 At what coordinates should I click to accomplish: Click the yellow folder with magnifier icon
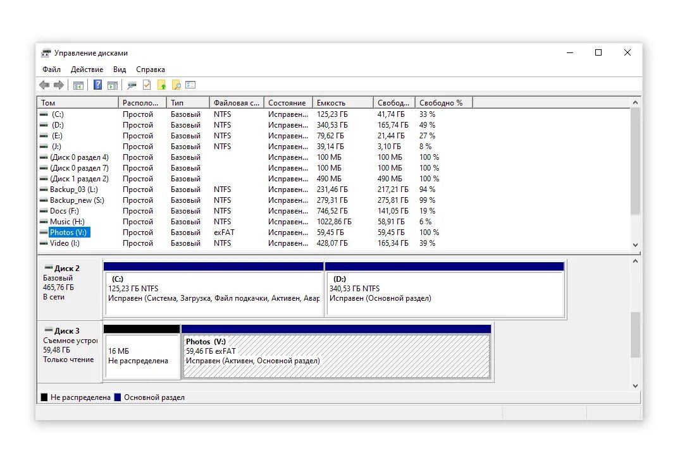pos(176,85)
